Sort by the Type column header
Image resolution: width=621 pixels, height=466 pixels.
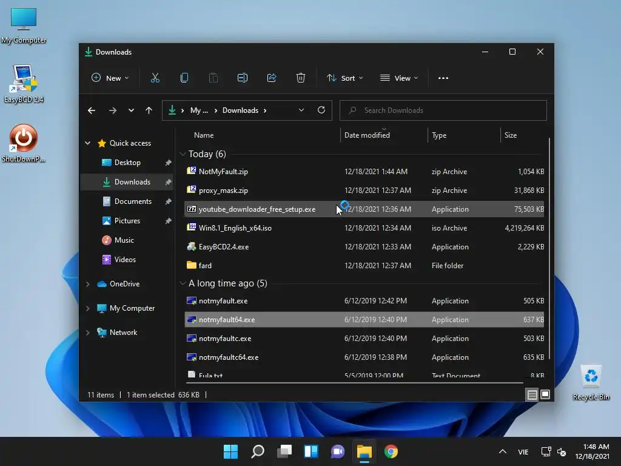464,135
